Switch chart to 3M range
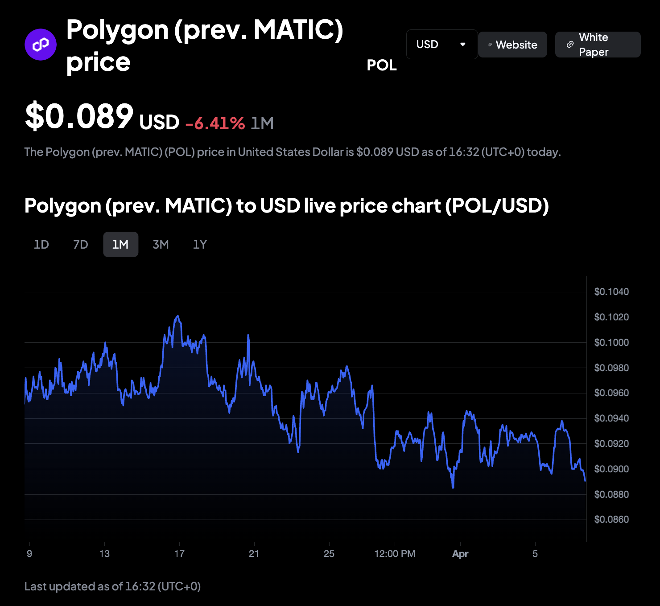The width and height of the screenshot is (660, 606). 161,245
